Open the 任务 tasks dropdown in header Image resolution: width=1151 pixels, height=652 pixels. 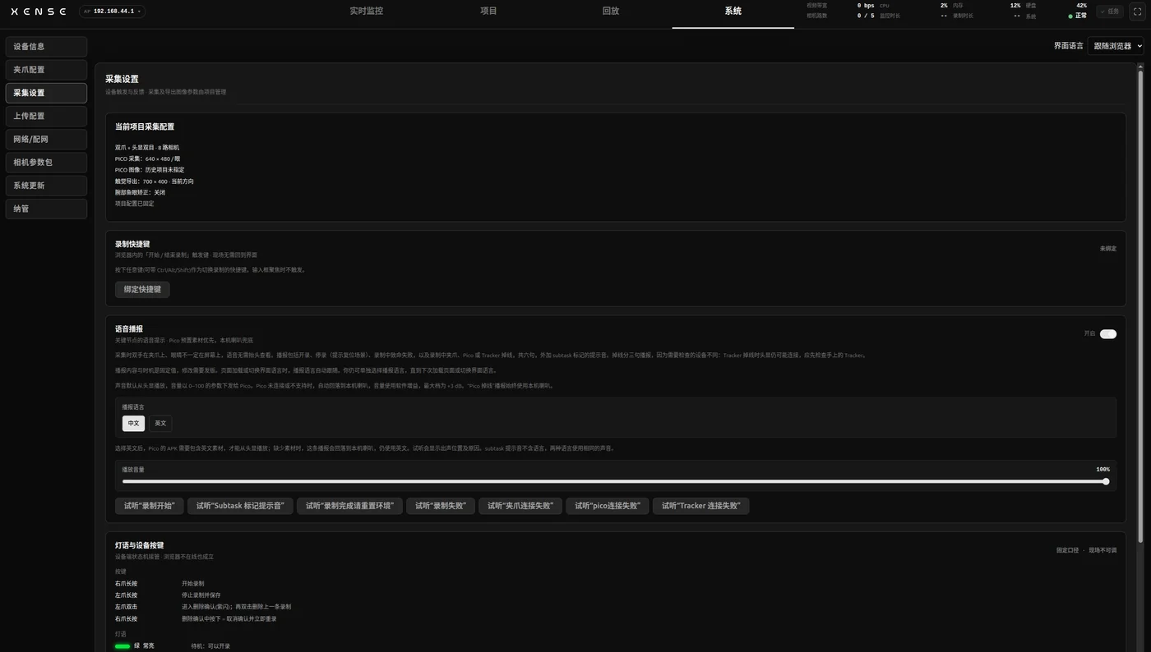coord(1109,11)
